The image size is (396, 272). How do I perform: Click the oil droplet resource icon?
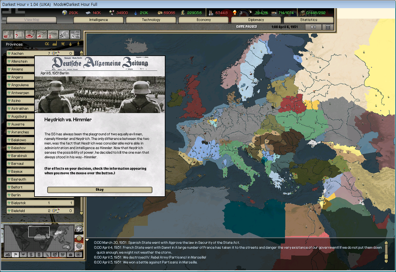136,13
